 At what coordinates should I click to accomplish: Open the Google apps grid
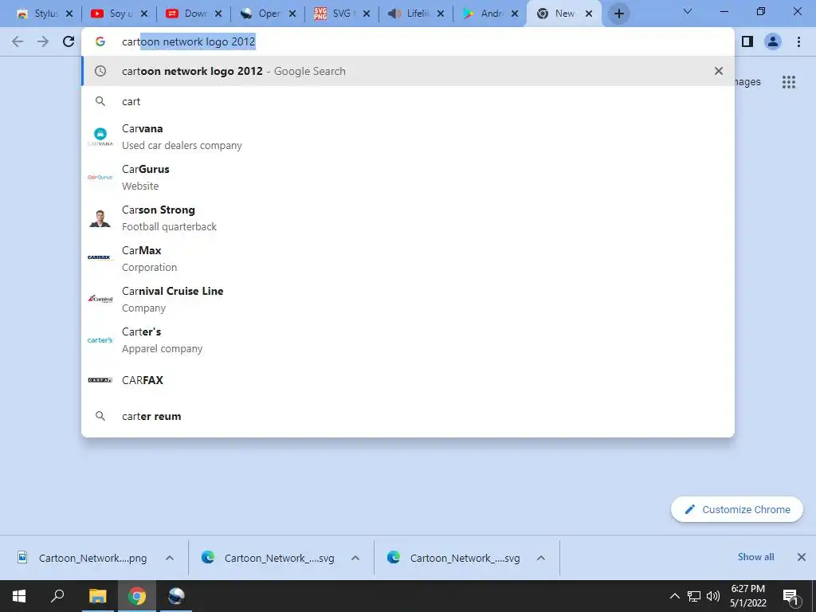788,82
